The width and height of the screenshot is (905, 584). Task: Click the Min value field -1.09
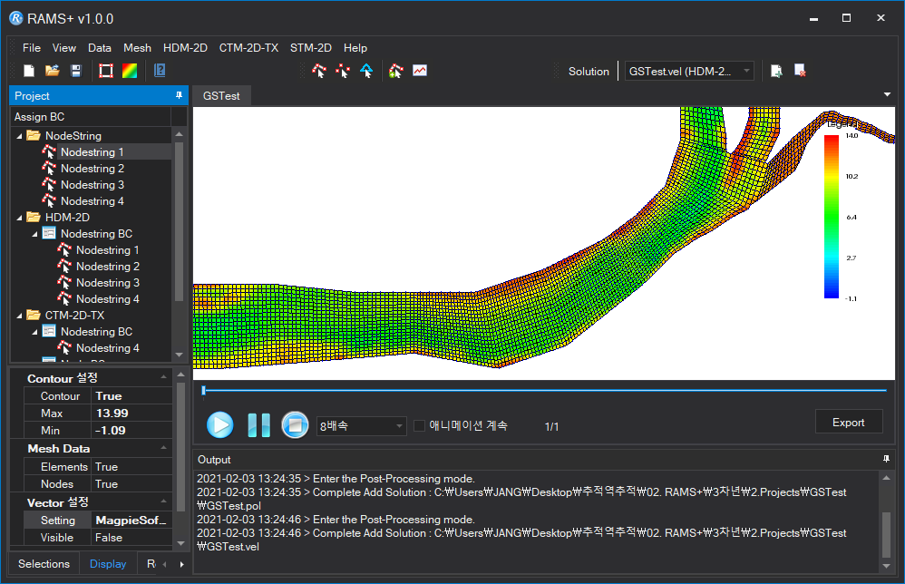point(131,431)
